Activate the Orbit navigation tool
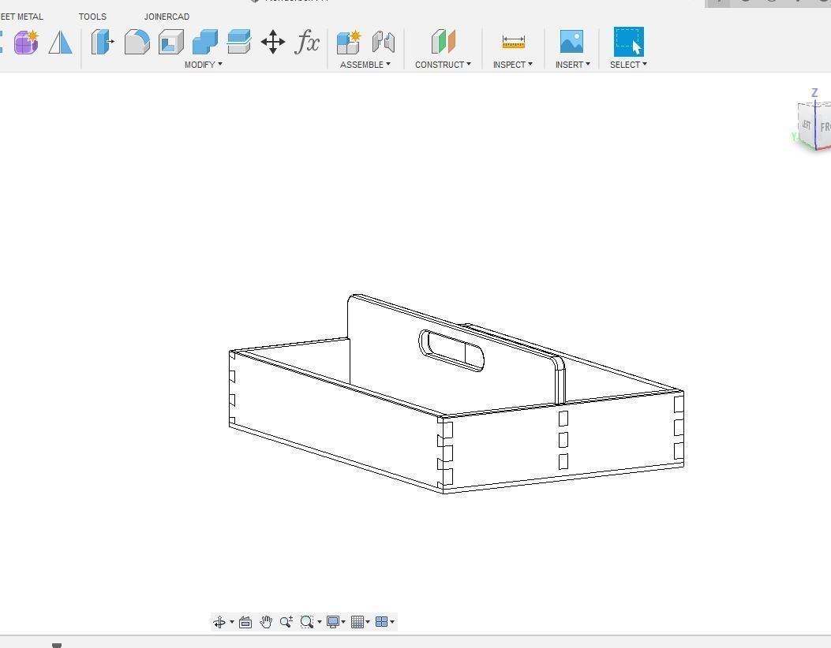Viewport: 831px width, 648px height. 219,621
